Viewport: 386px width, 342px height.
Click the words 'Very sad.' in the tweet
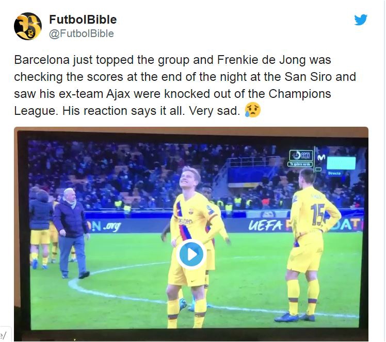214,111
